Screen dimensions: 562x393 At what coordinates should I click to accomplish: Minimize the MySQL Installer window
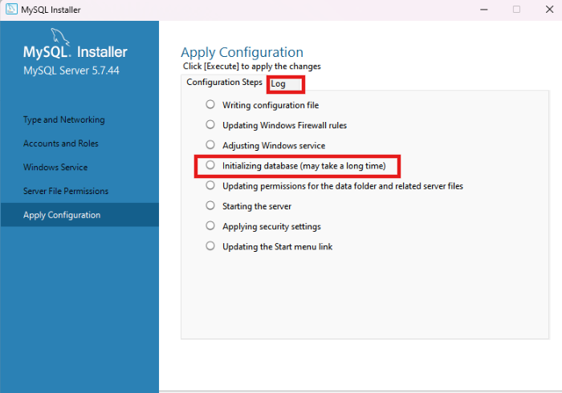point(484,10)
